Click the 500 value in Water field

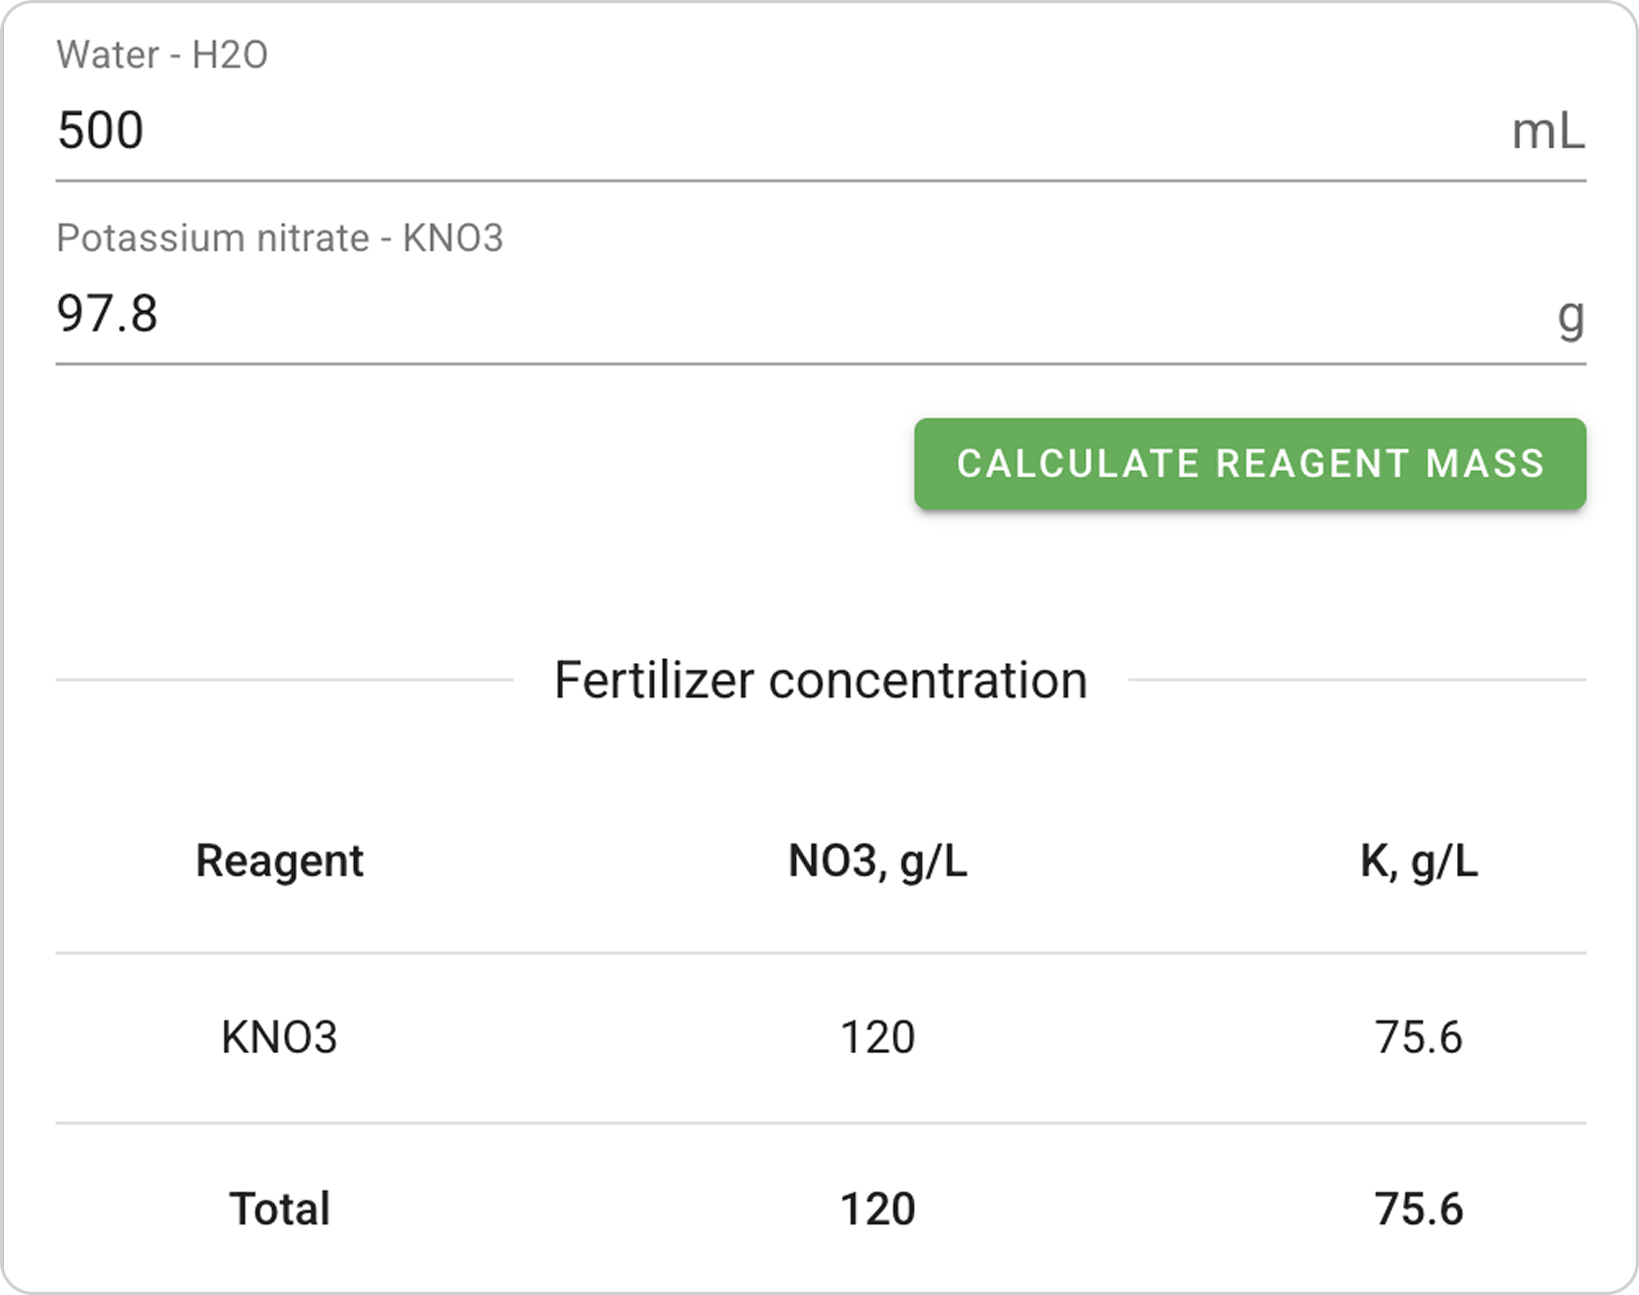[101, 130]
